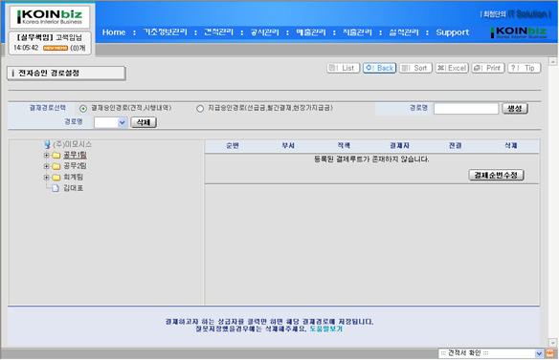Viewport: 559px width, 360px height.
Task: Click the 결재순번수정 button
Action: pyautogui.click(x=496, y=175)
